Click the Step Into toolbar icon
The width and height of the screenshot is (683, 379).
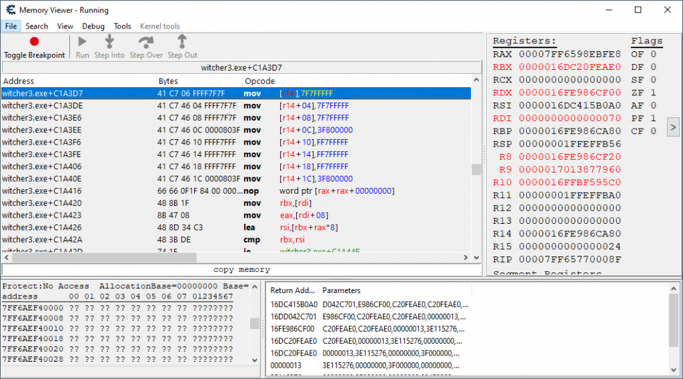(x=109, y=42)
